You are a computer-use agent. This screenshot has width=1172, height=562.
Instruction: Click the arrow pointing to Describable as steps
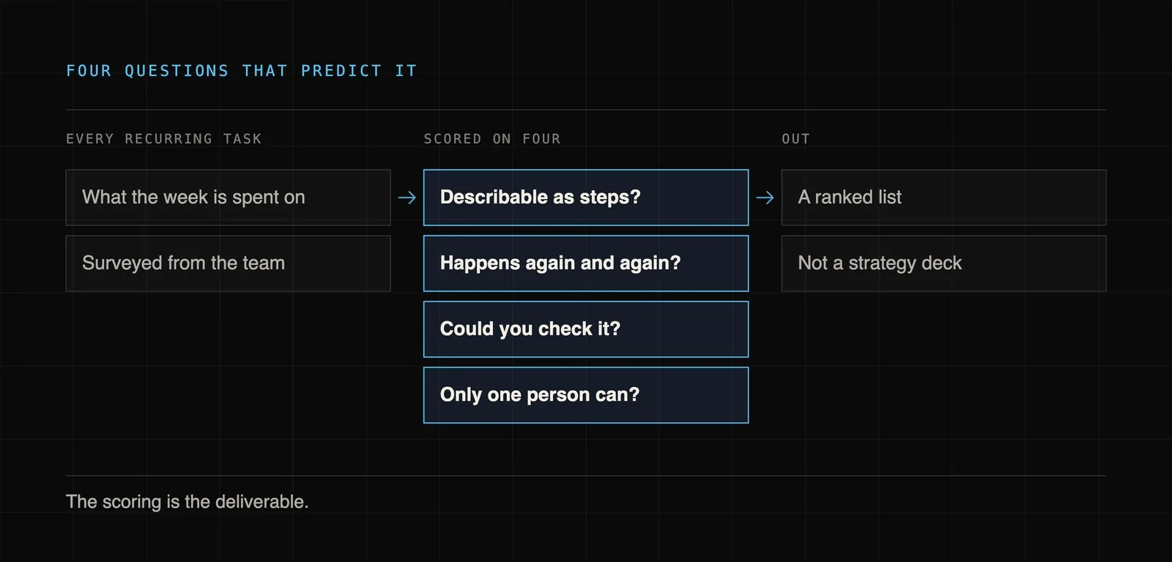[407, 198]
